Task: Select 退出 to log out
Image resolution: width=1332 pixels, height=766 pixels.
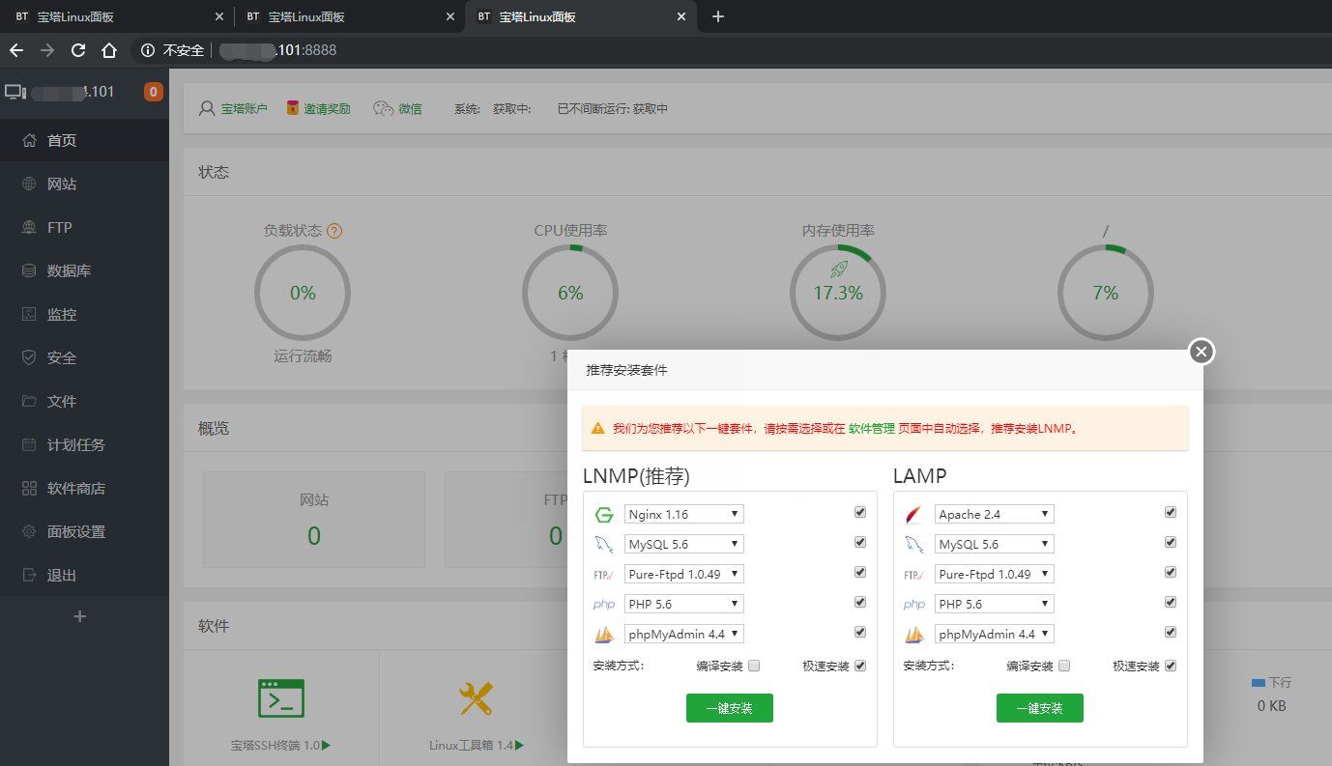Action: click(x=84, y=576)
